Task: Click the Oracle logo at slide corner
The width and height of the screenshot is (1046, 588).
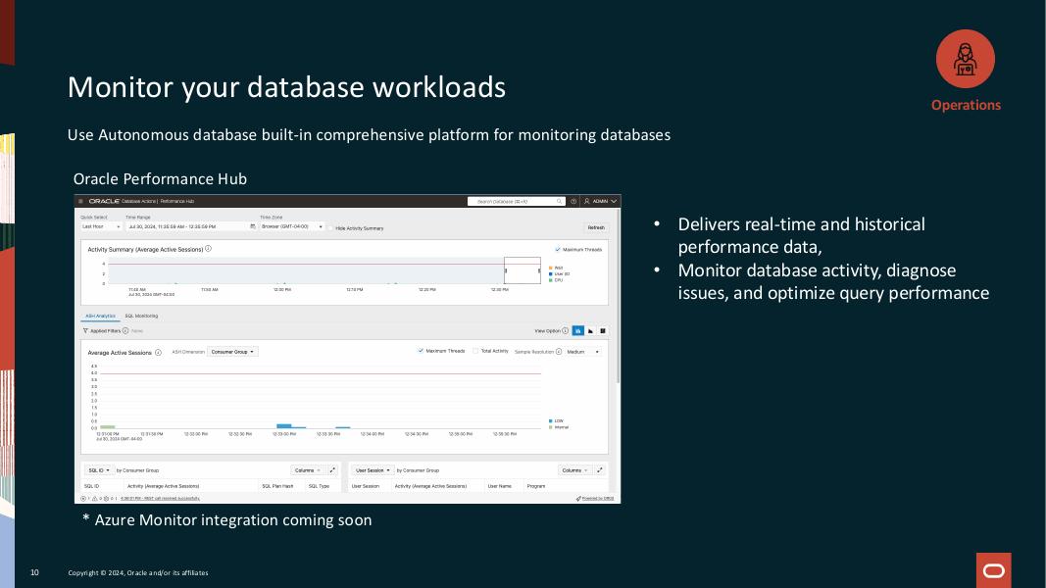Action: pos(994,570)
